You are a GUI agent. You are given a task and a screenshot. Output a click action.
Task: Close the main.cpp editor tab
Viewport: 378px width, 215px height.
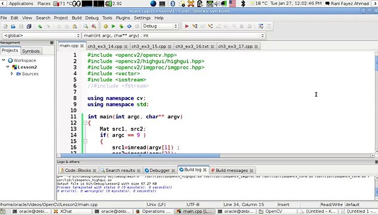82,46
